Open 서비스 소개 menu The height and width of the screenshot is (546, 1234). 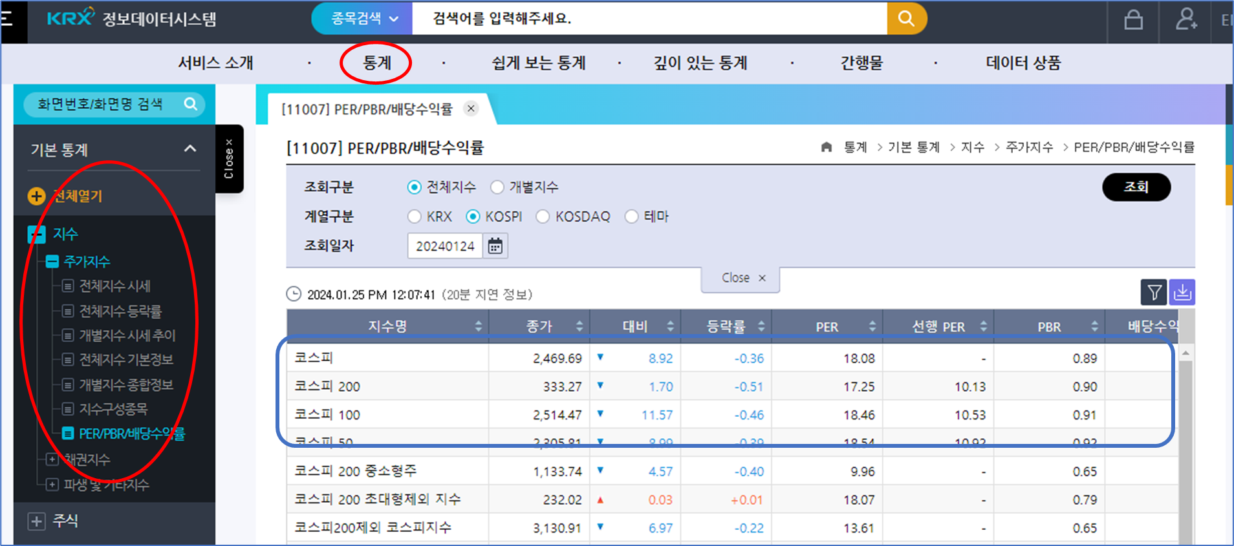tap(215, 63)
